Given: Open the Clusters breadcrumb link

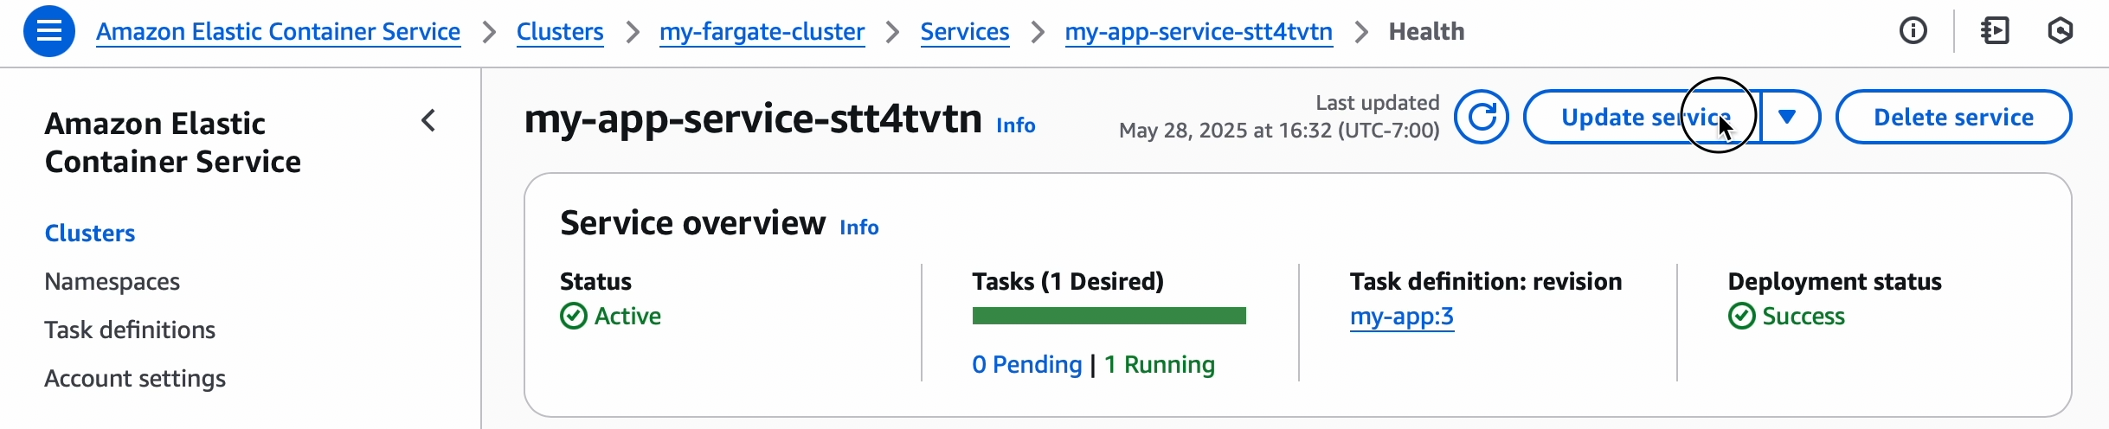Looking at the screenshot, I should [560, 32].
